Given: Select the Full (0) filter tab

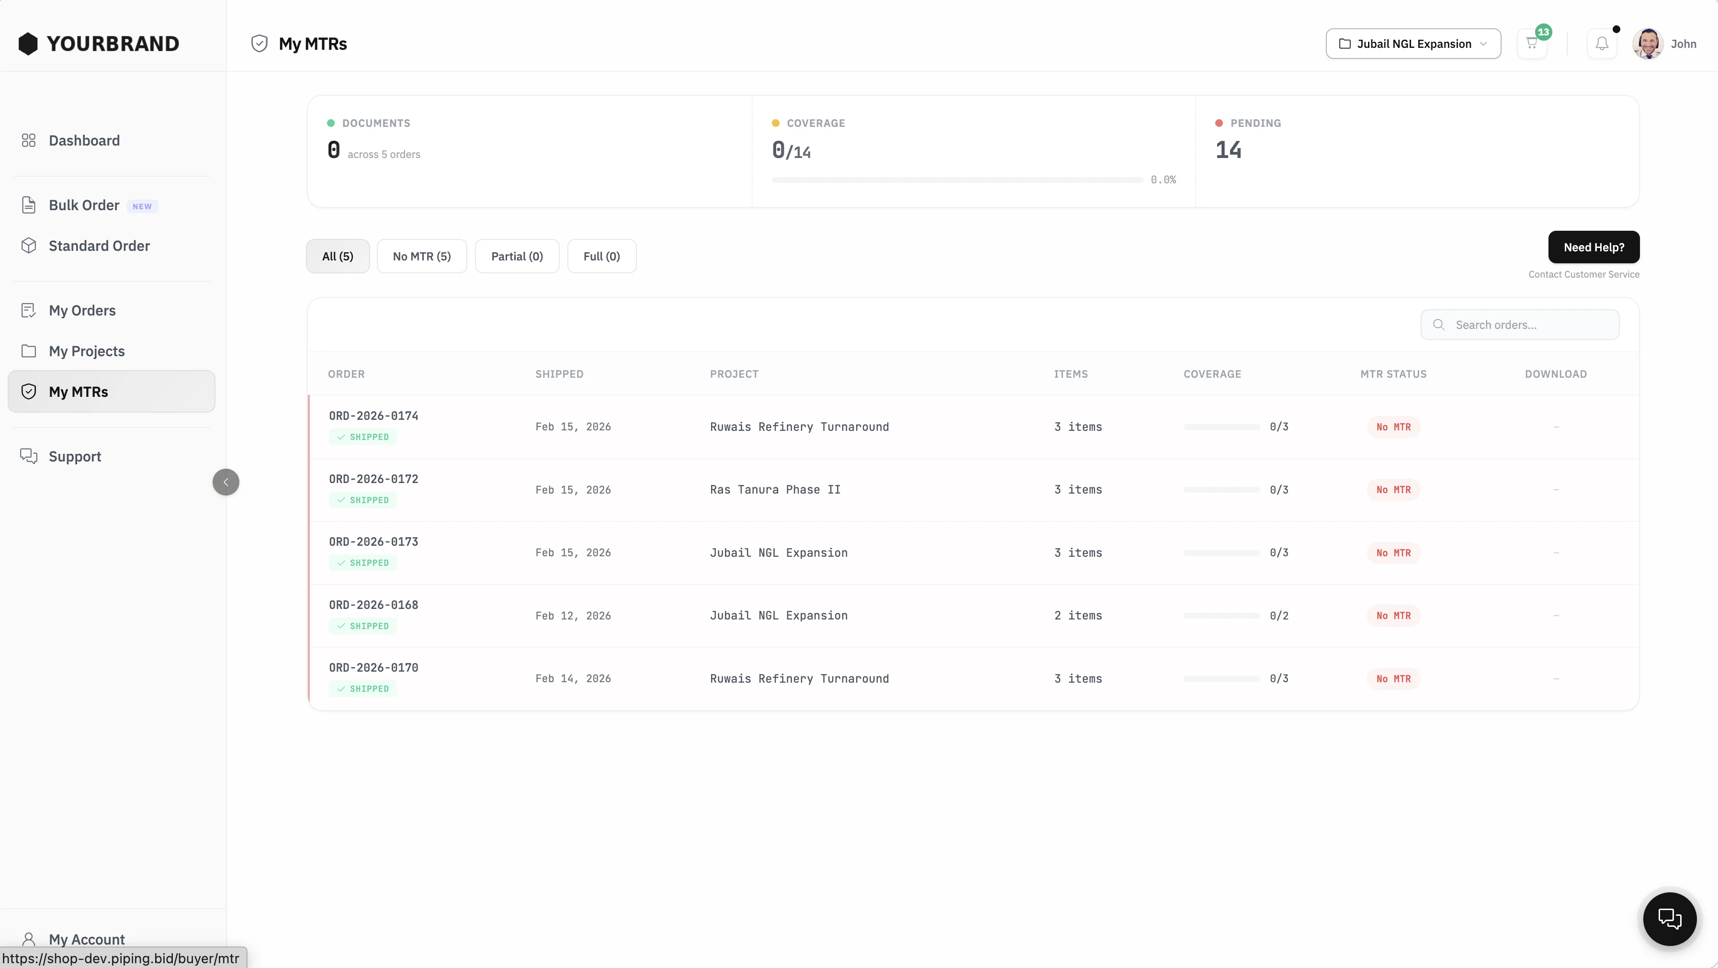Looking at the screenshot, I should tap(601, 257).
